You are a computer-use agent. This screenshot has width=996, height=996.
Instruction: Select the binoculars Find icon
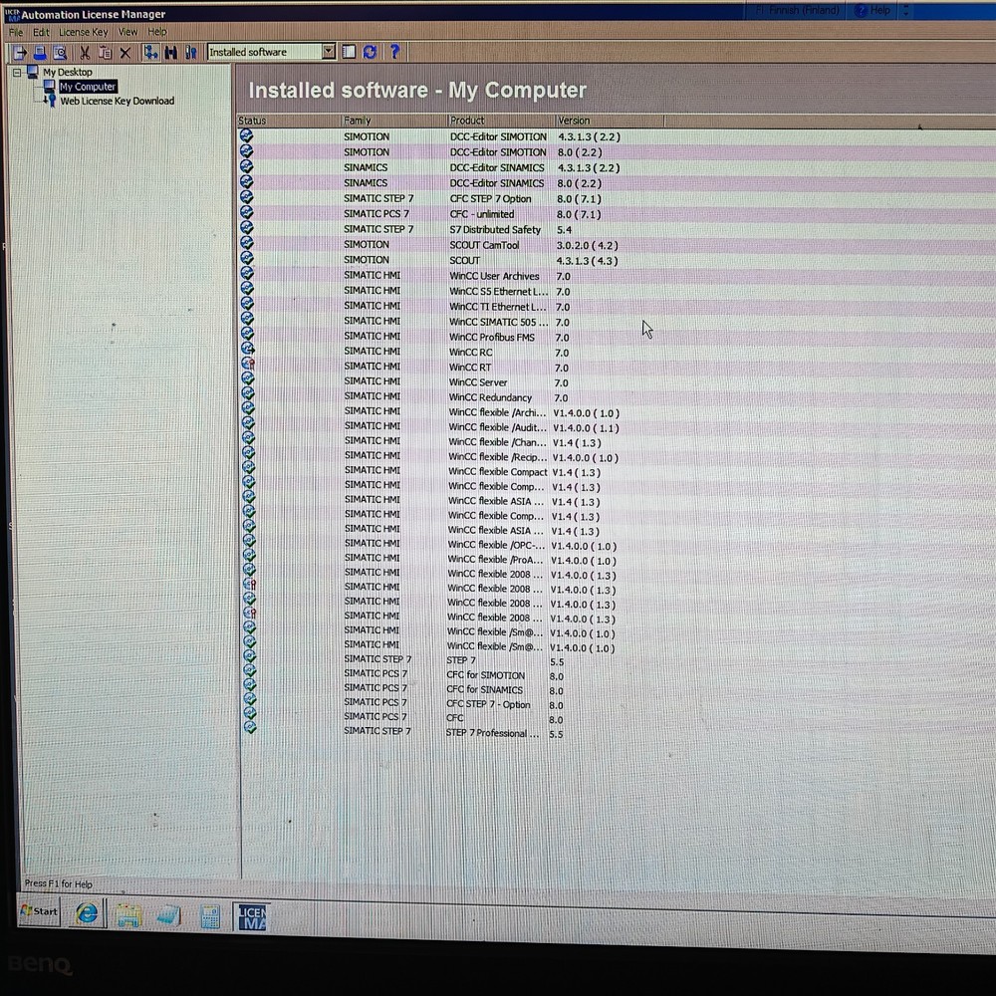[170, 52]
